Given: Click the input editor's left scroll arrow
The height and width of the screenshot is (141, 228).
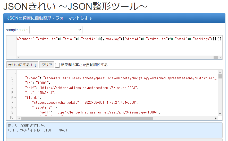Looking at the screenshot, I should pyautogui.click(x=19, y=58).
